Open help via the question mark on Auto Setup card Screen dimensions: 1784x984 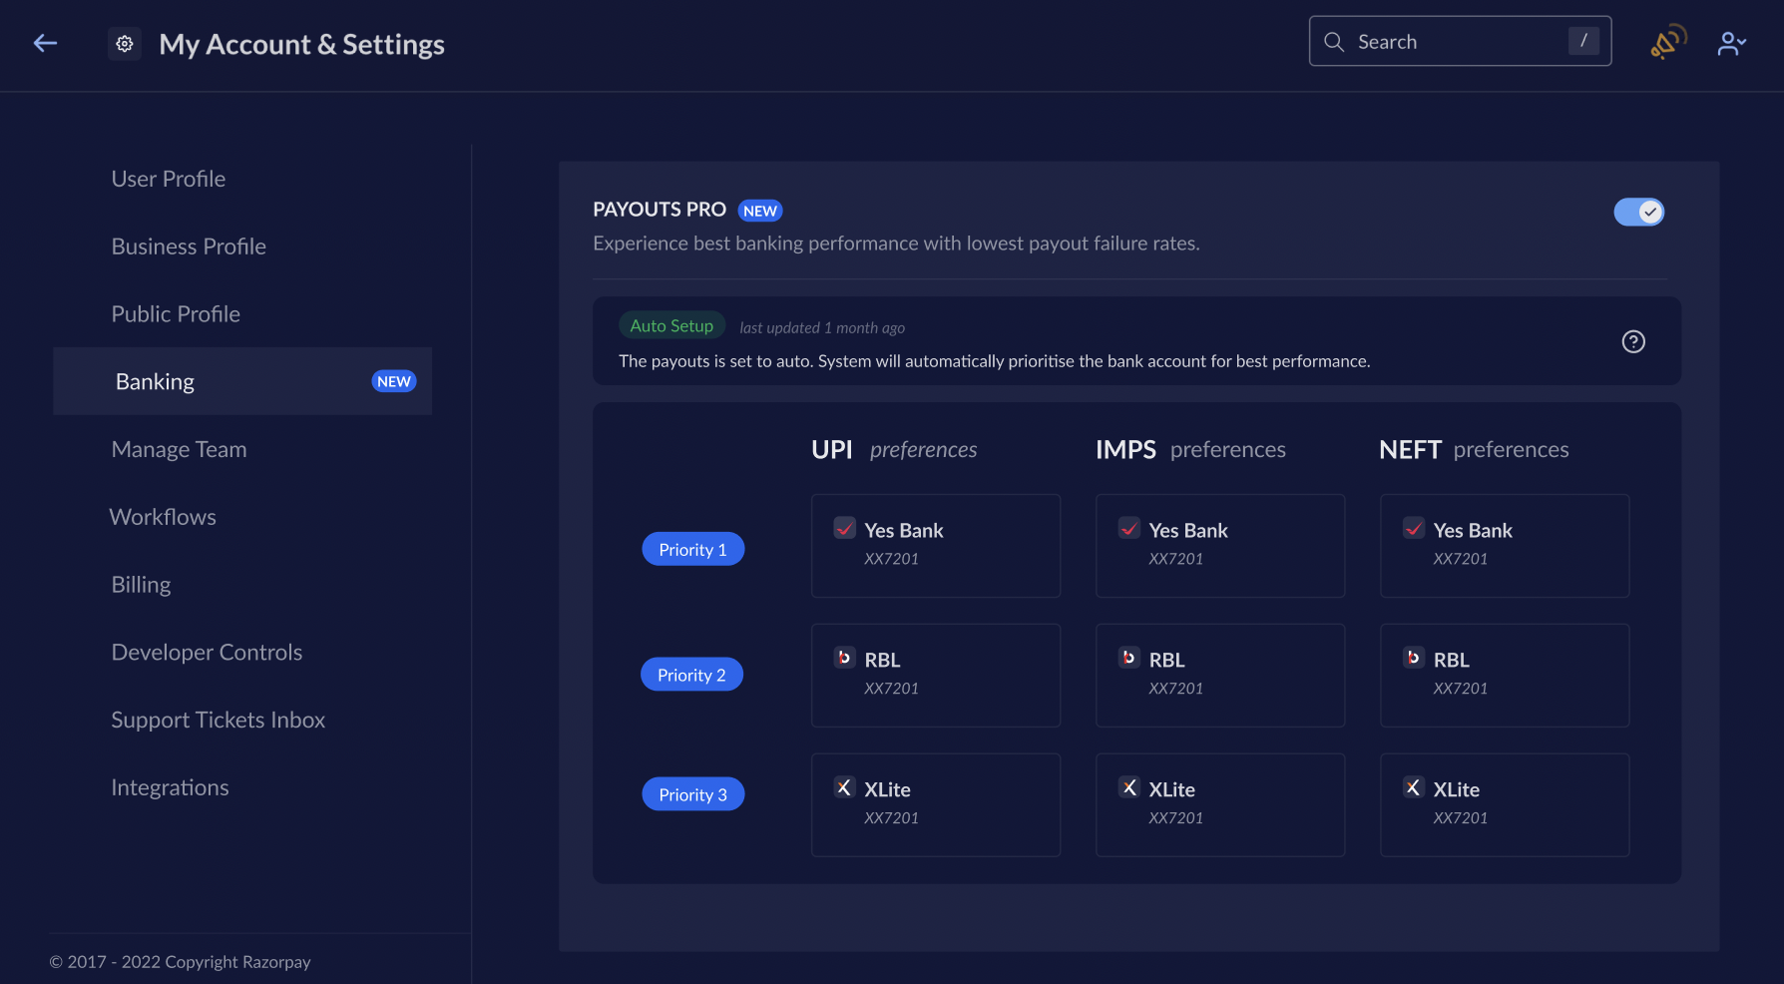coord(1633,341)
